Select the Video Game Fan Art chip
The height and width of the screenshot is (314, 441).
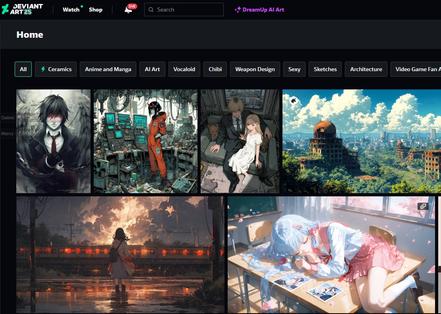coord(416,69)
